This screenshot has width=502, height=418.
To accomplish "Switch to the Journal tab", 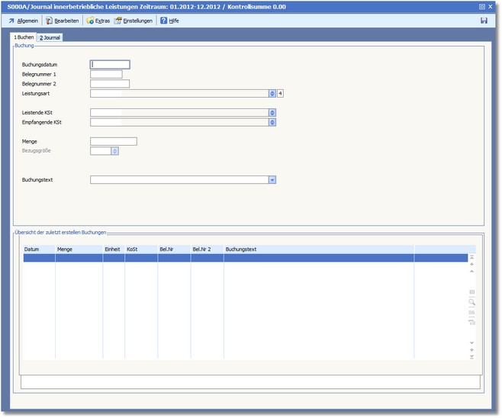I will (50, 37).
